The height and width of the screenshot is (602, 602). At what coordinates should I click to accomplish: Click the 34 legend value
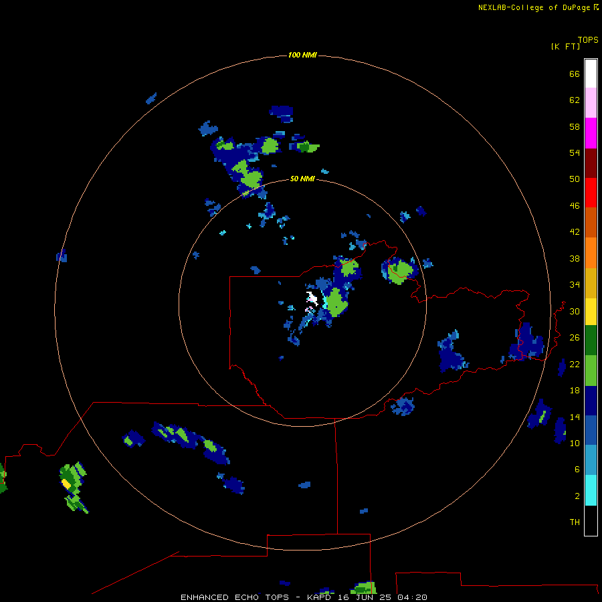[x=575, y=285]
